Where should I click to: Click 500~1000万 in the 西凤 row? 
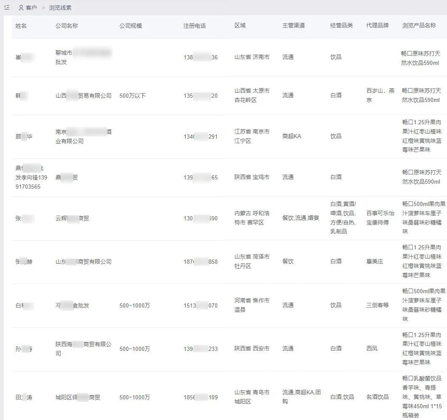coord(135,349)
